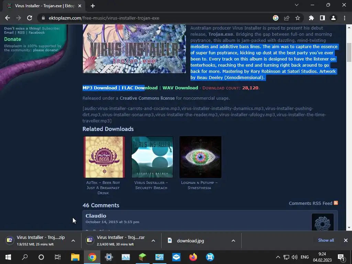Start WAV Download
This screenshot has height=264, width=352.
(180, 88)
